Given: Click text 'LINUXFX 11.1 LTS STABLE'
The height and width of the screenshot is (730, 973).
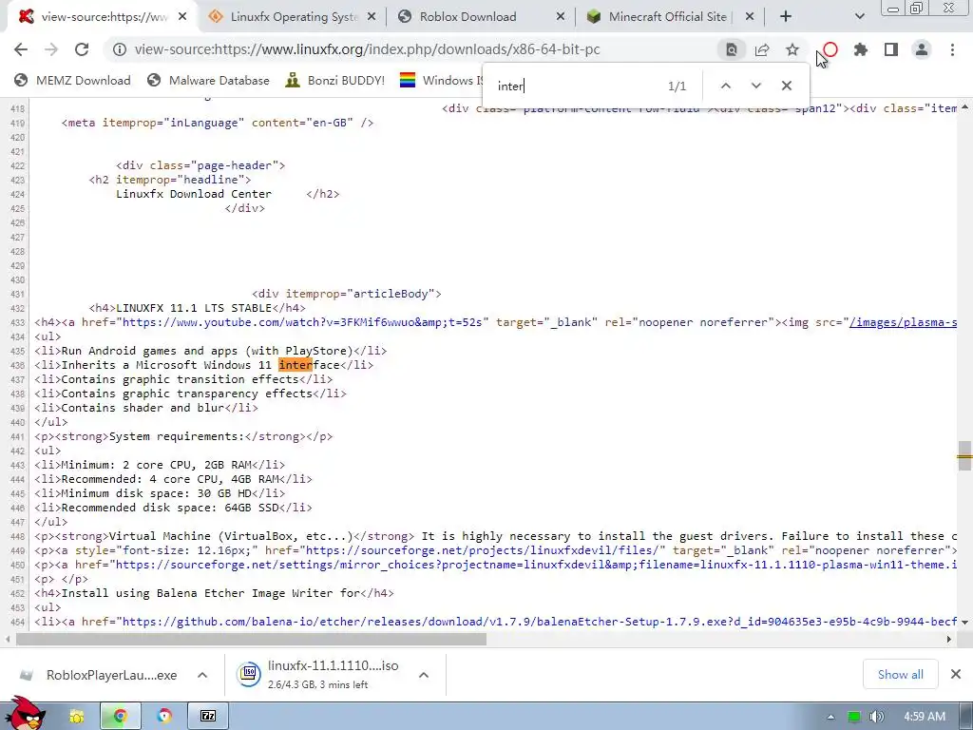Looking at the screenshot, I should click(x=194, y=308).
